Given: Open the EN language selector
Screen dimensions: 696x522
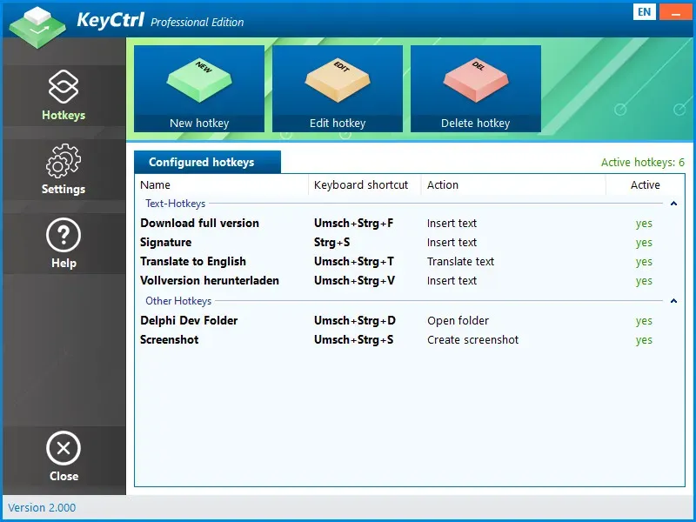Looking at the screenshot, I should point(644,11).
